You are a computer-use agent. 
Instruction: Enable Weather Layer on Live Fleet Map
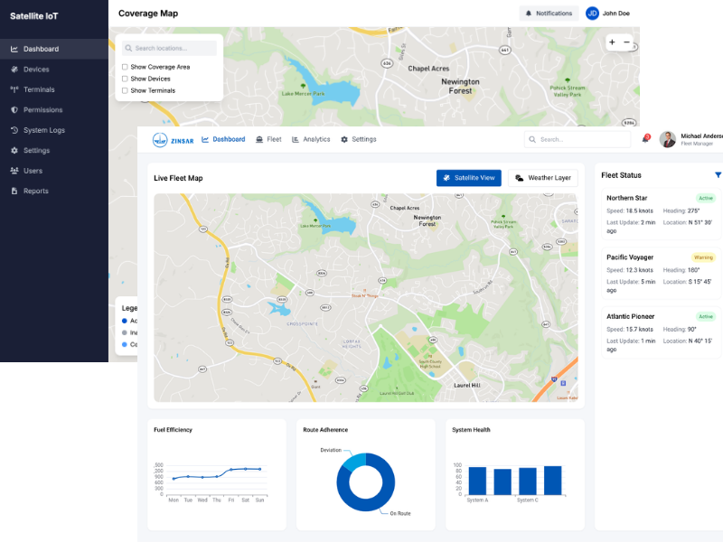(543, 178)
